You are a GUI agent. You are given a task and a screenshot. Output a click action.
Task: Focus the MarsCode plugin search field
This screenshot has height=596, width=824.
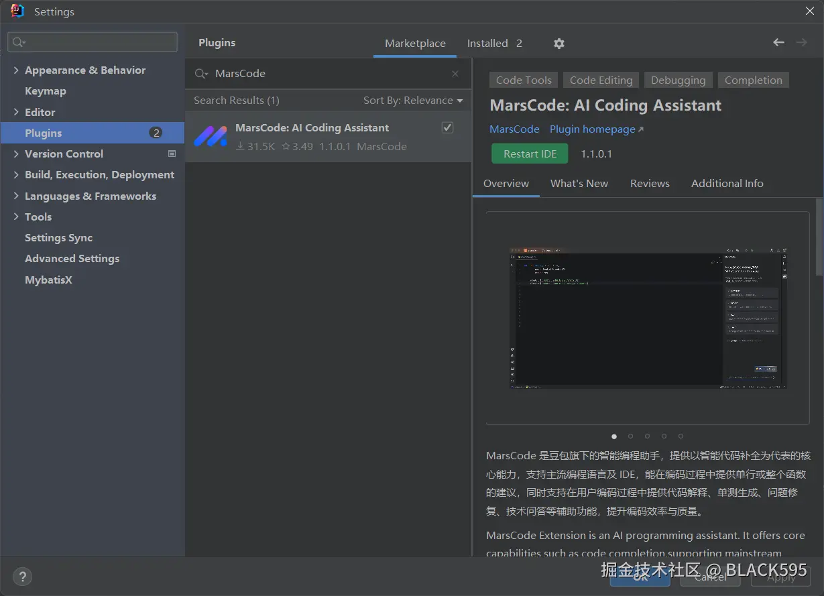tap(329, 74)
